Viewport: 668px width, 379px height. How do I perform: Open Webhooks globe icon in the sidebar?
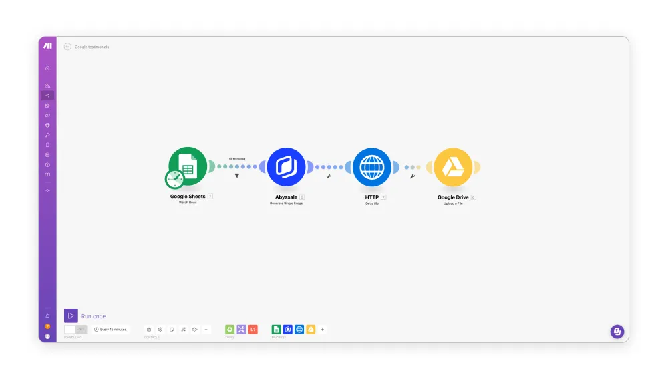point(47,126)
